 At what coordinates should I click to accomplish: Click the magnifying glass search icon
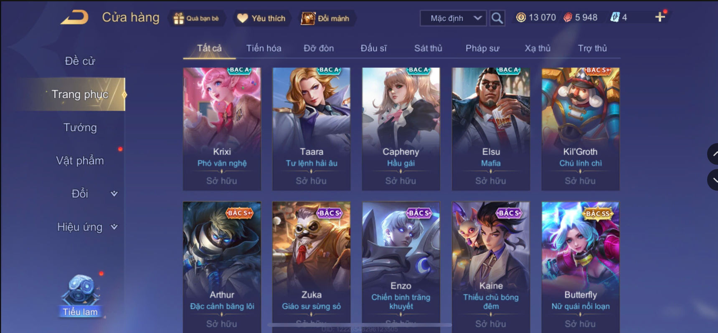point(497,18)
